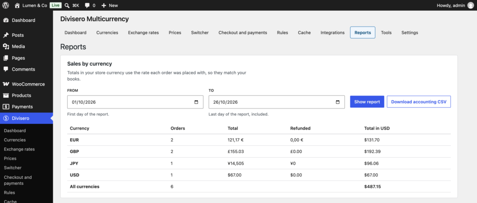This screenshot has height=203, width=477.
Task: Open Divisero submenu Exchange rates link
Action: pyautogui.click(x=19, y=149)
